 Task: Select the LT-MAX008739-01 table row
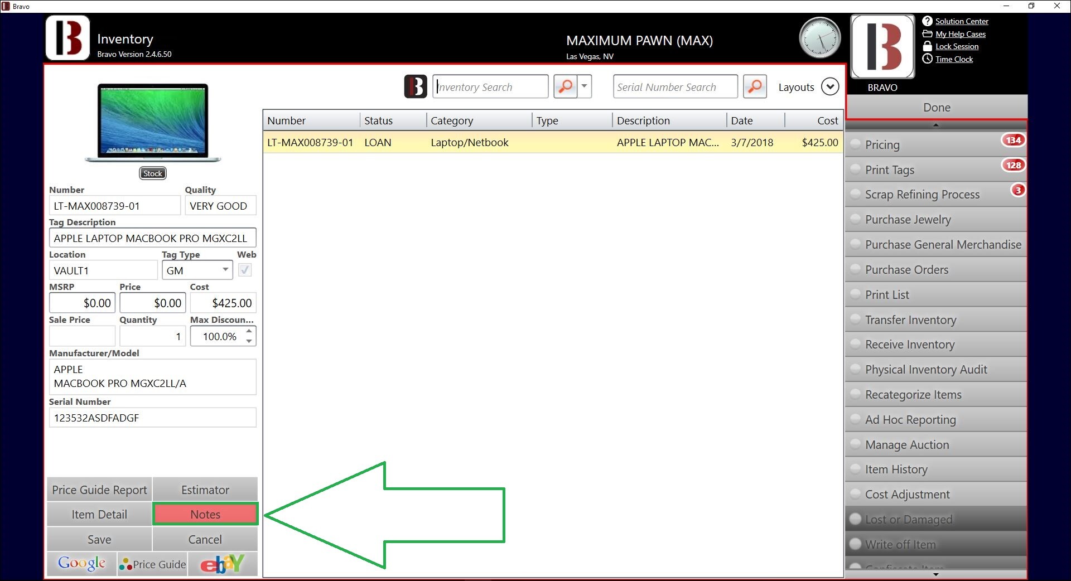pos(553,142)
